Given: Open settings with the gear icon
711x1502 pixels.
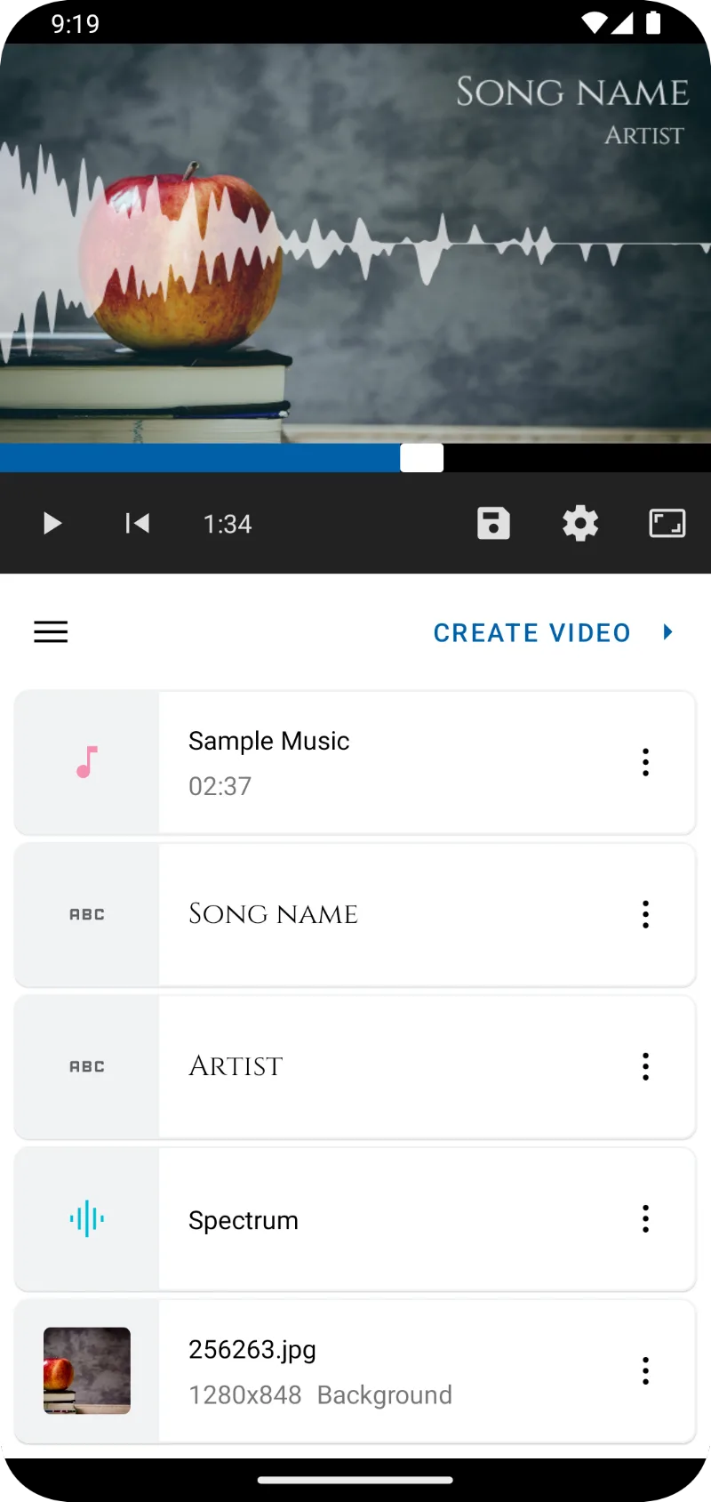Looking at the screenshot, I should pyautogui.click(x=580, y=523).
